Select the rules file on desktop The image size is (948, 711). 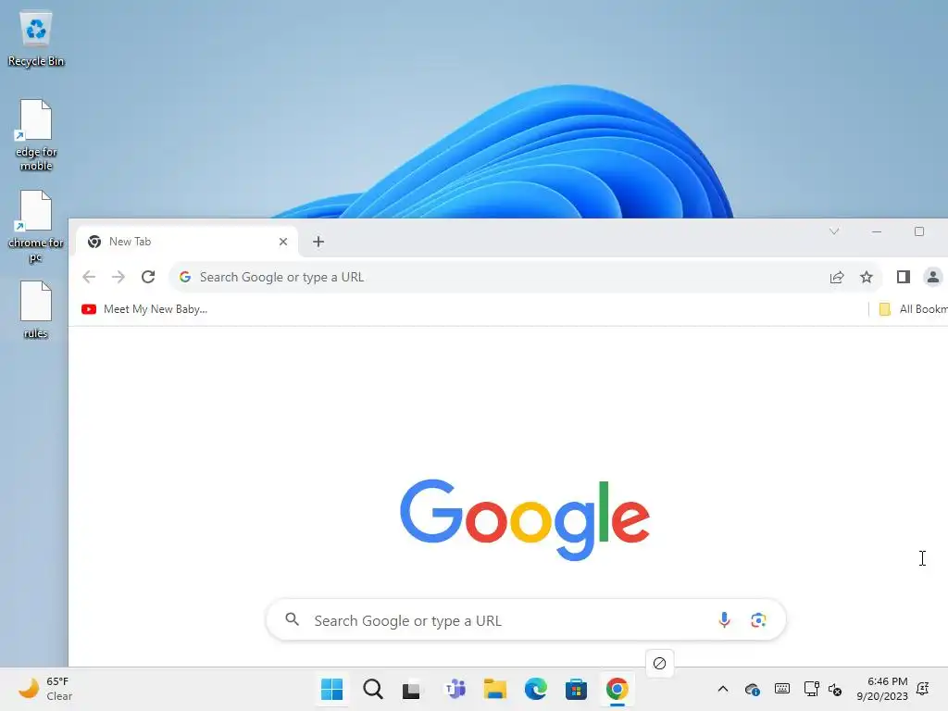36,309
